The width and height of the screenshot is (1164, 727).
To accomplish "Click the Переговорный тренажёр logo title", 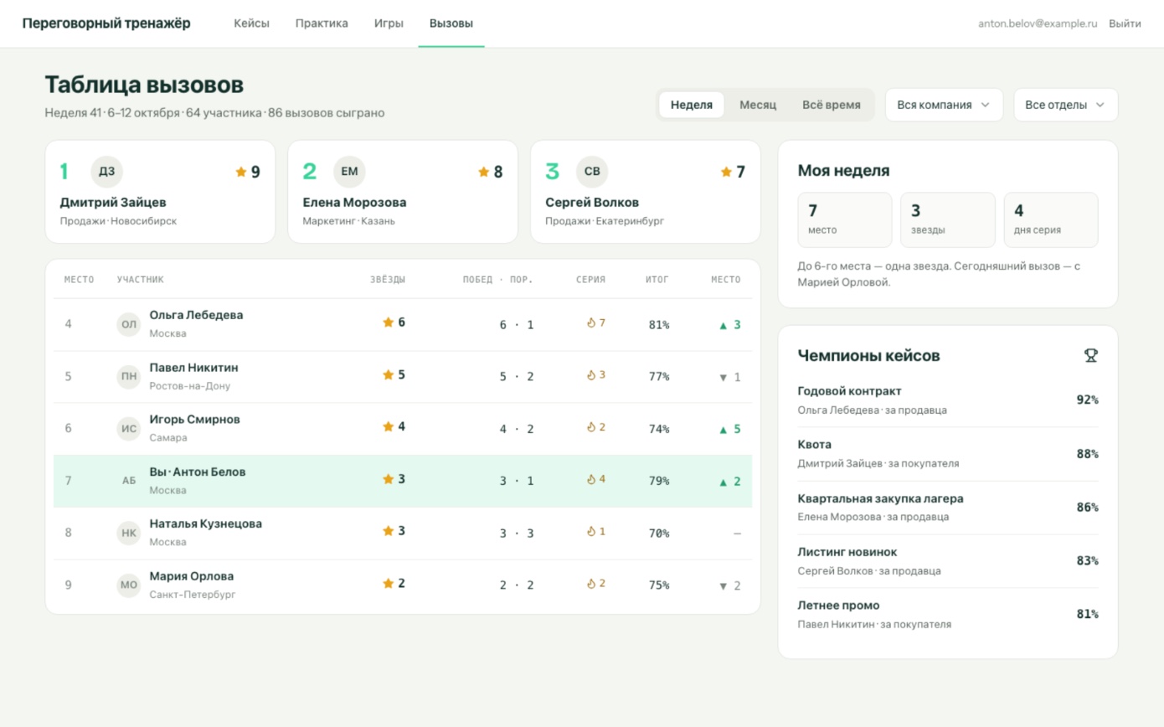I will coord(106,23).
